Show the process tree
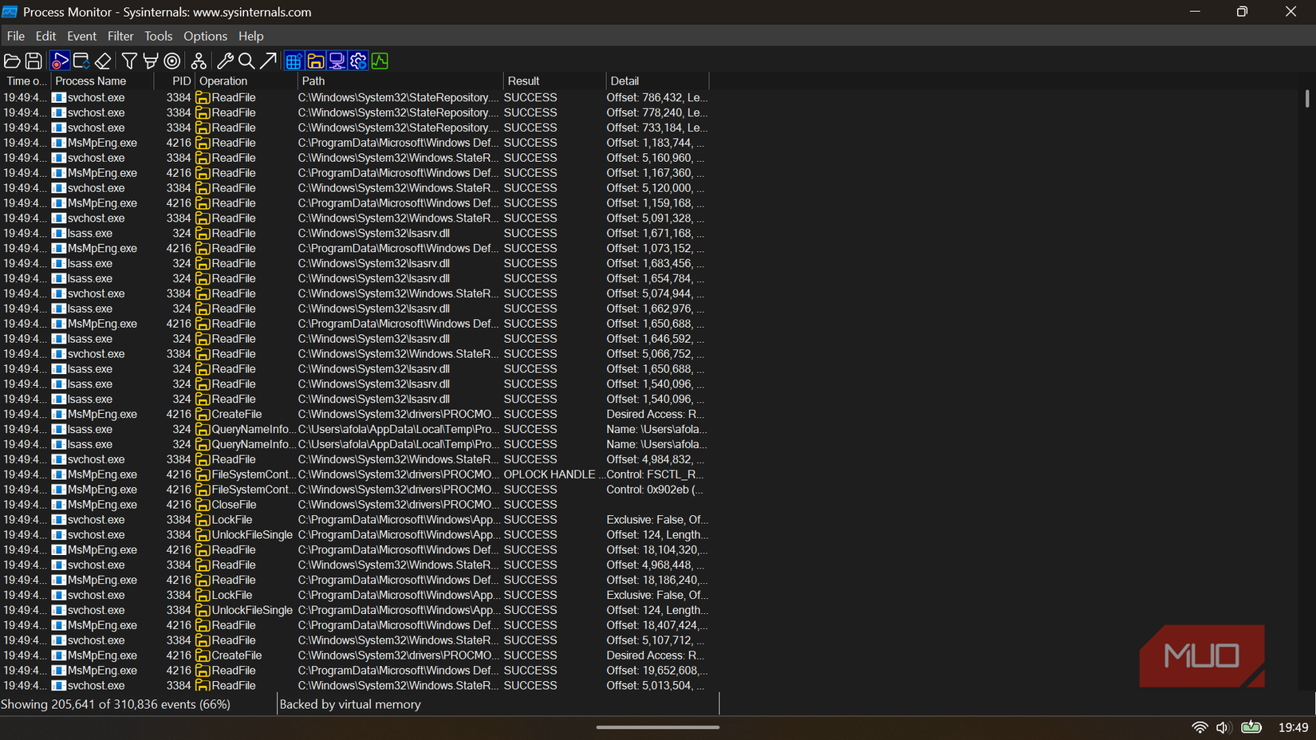Image resolution: width=1316 pixels, height=740 pixels. tap(199, 61)
